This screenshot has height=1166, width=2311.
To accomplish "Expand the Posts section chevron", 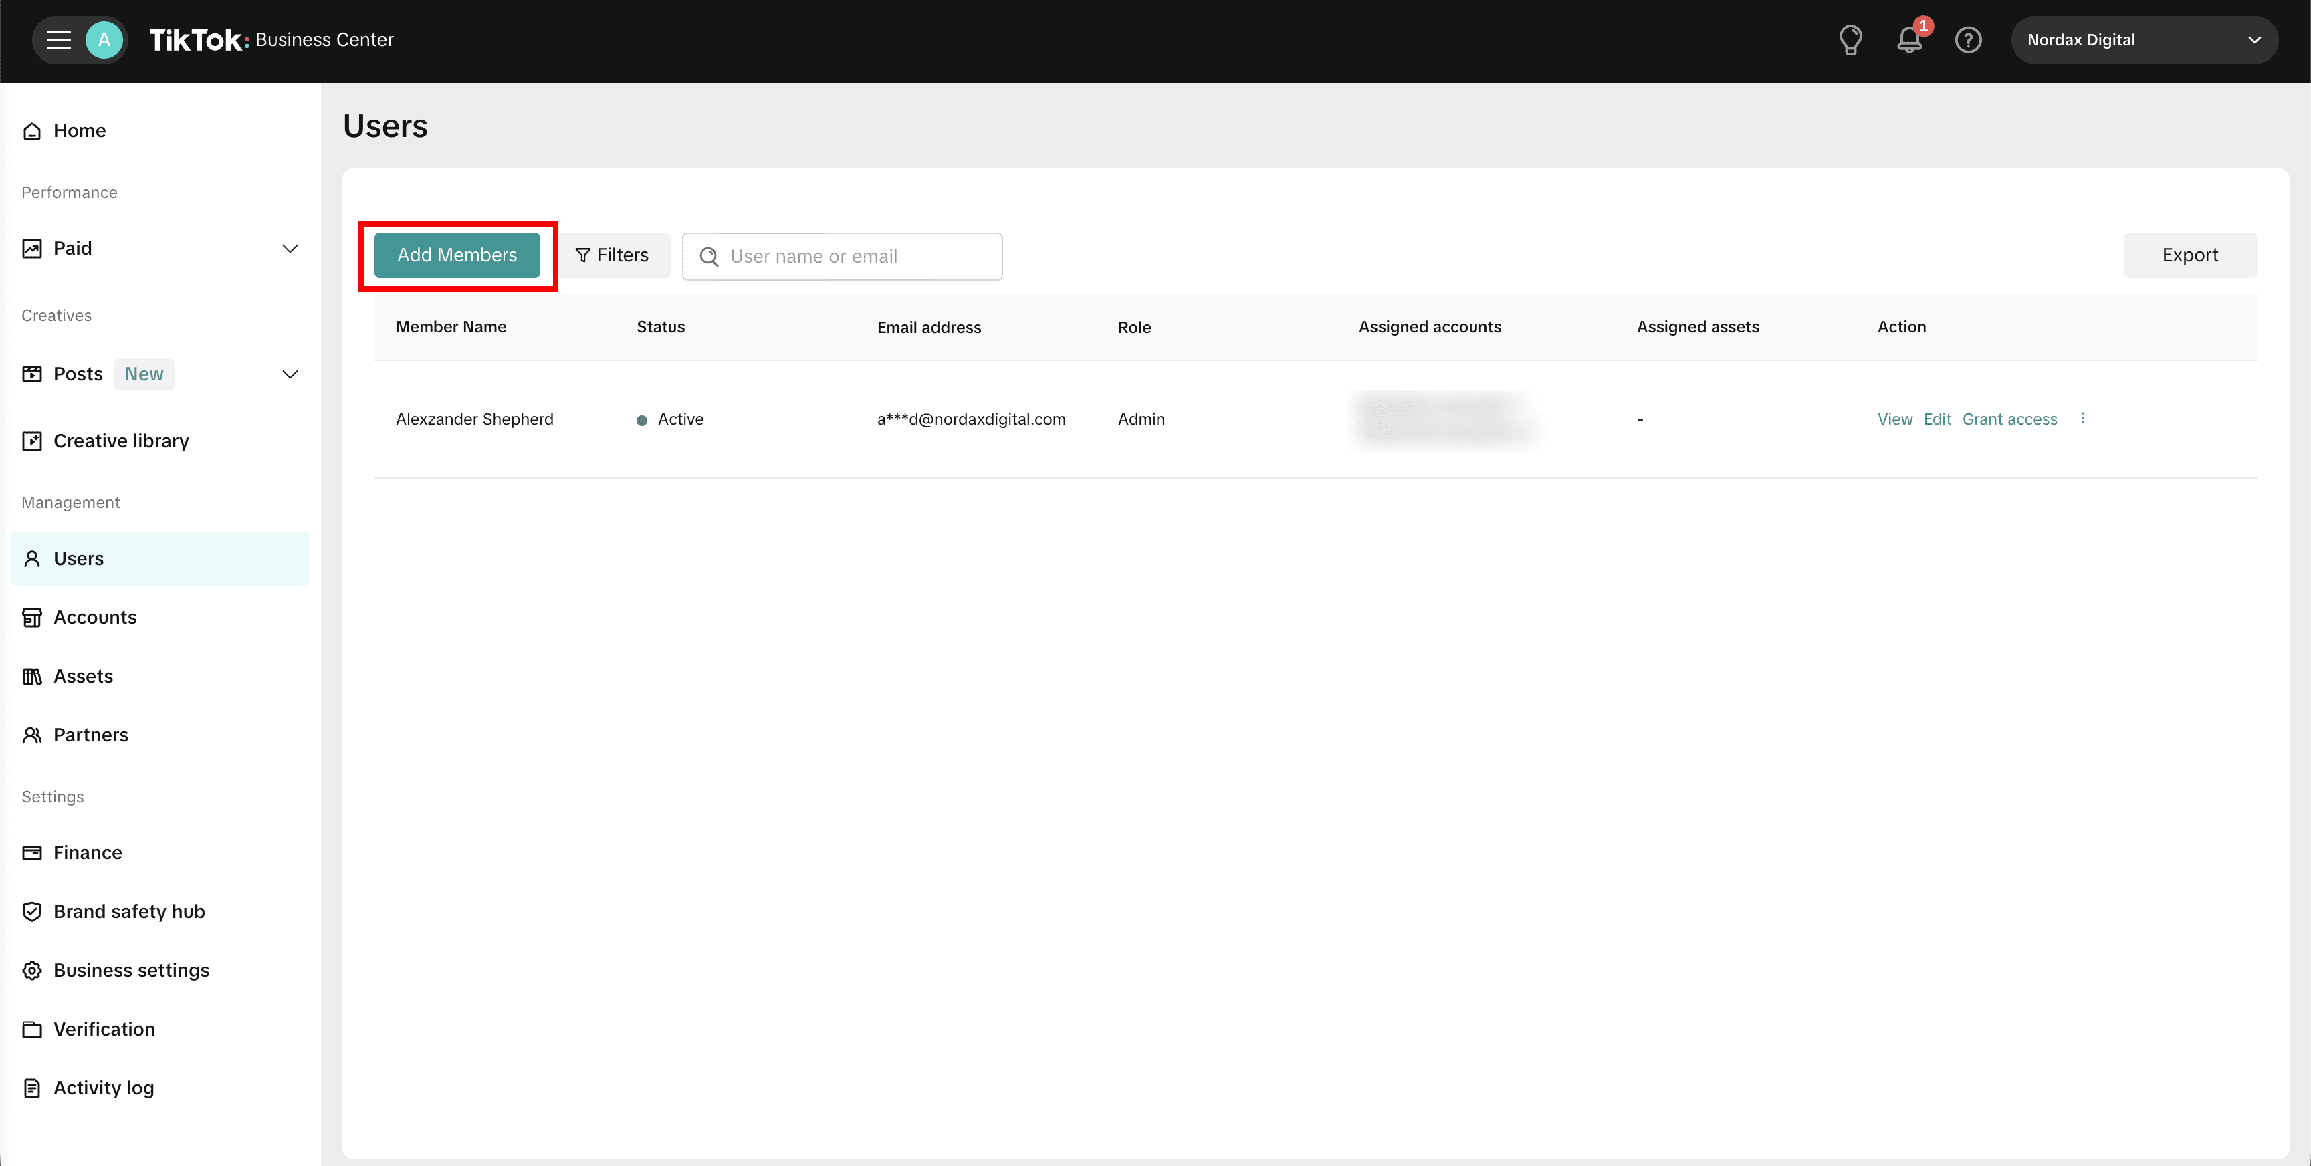I will [x=289, y=373].
